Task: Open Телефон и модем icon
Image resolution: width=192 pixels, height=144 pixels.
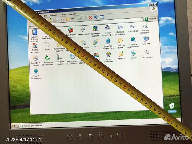Action: point(60,60)
